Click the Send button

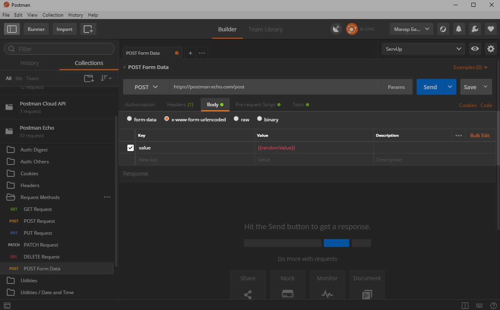pyautogui.click(x=430, y=87)
